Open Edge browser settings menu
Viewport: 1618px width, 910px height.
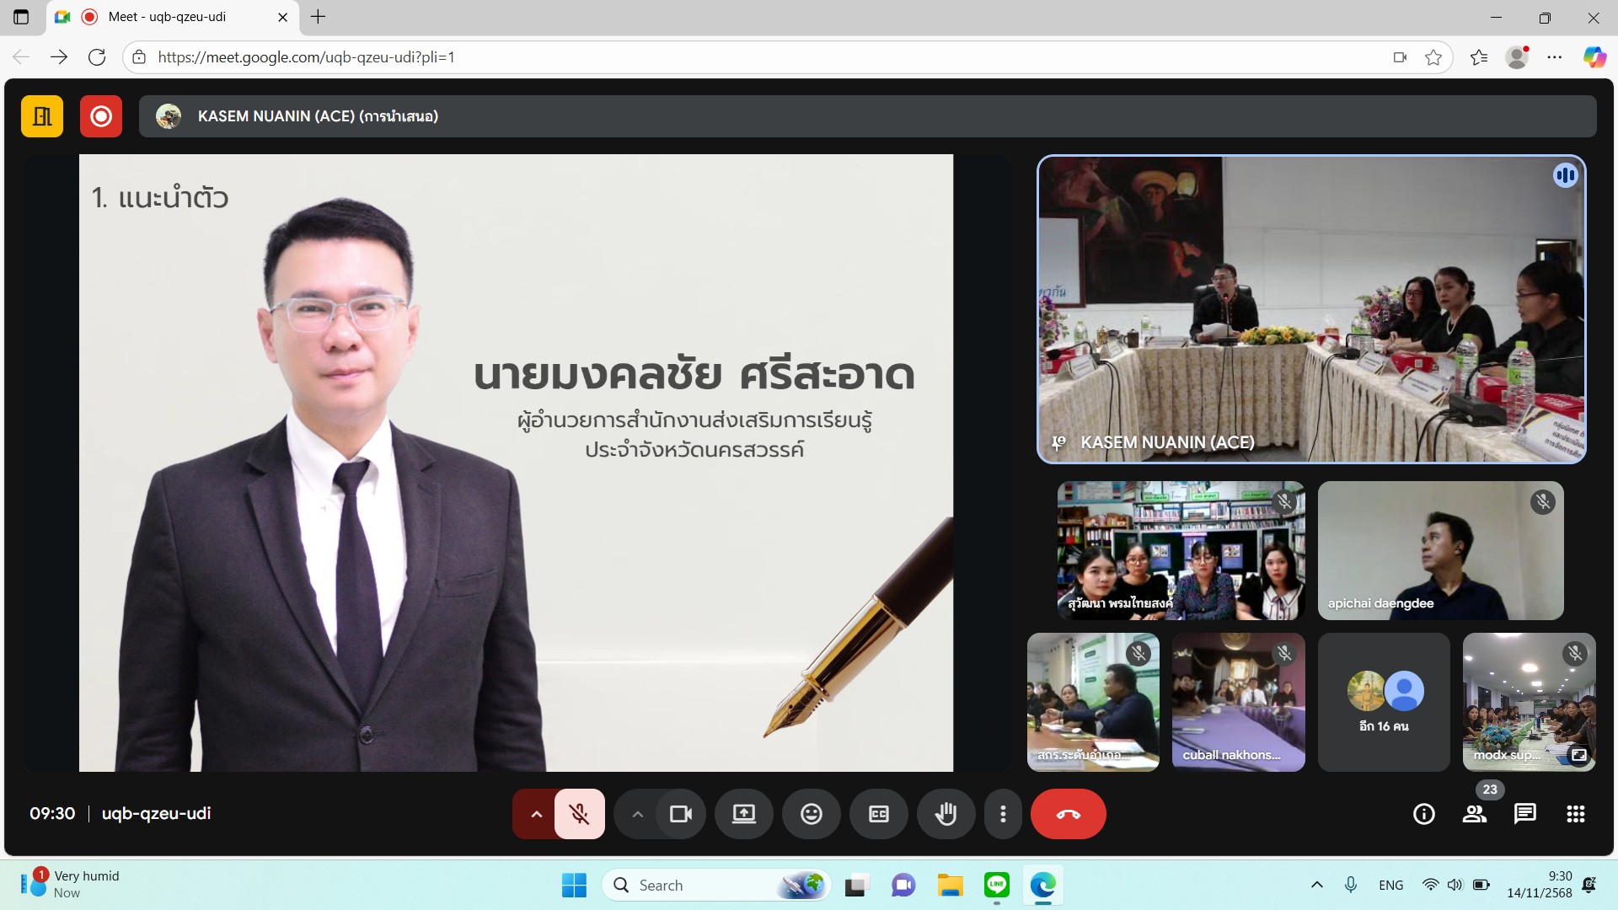[1556, 56]
